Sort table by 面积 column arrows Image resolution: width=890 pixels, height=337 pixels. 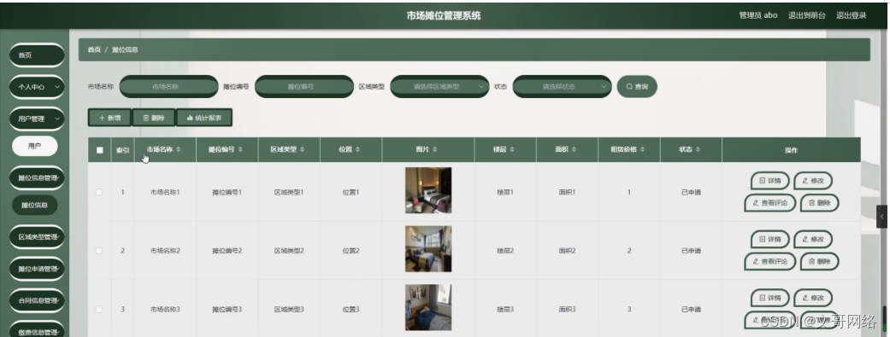tap(574, 149)
